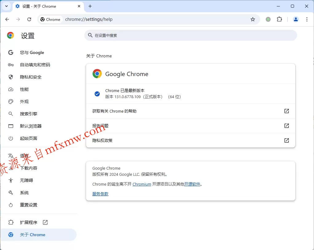Open 无障碍 settings section
314x250 pixels.
coord(39,180)
